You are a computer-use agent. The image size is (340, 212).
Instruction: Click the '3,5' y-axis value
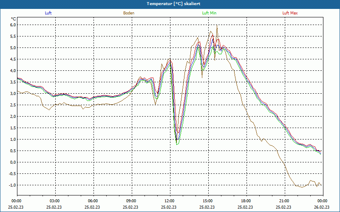click(x=13, y=82)
